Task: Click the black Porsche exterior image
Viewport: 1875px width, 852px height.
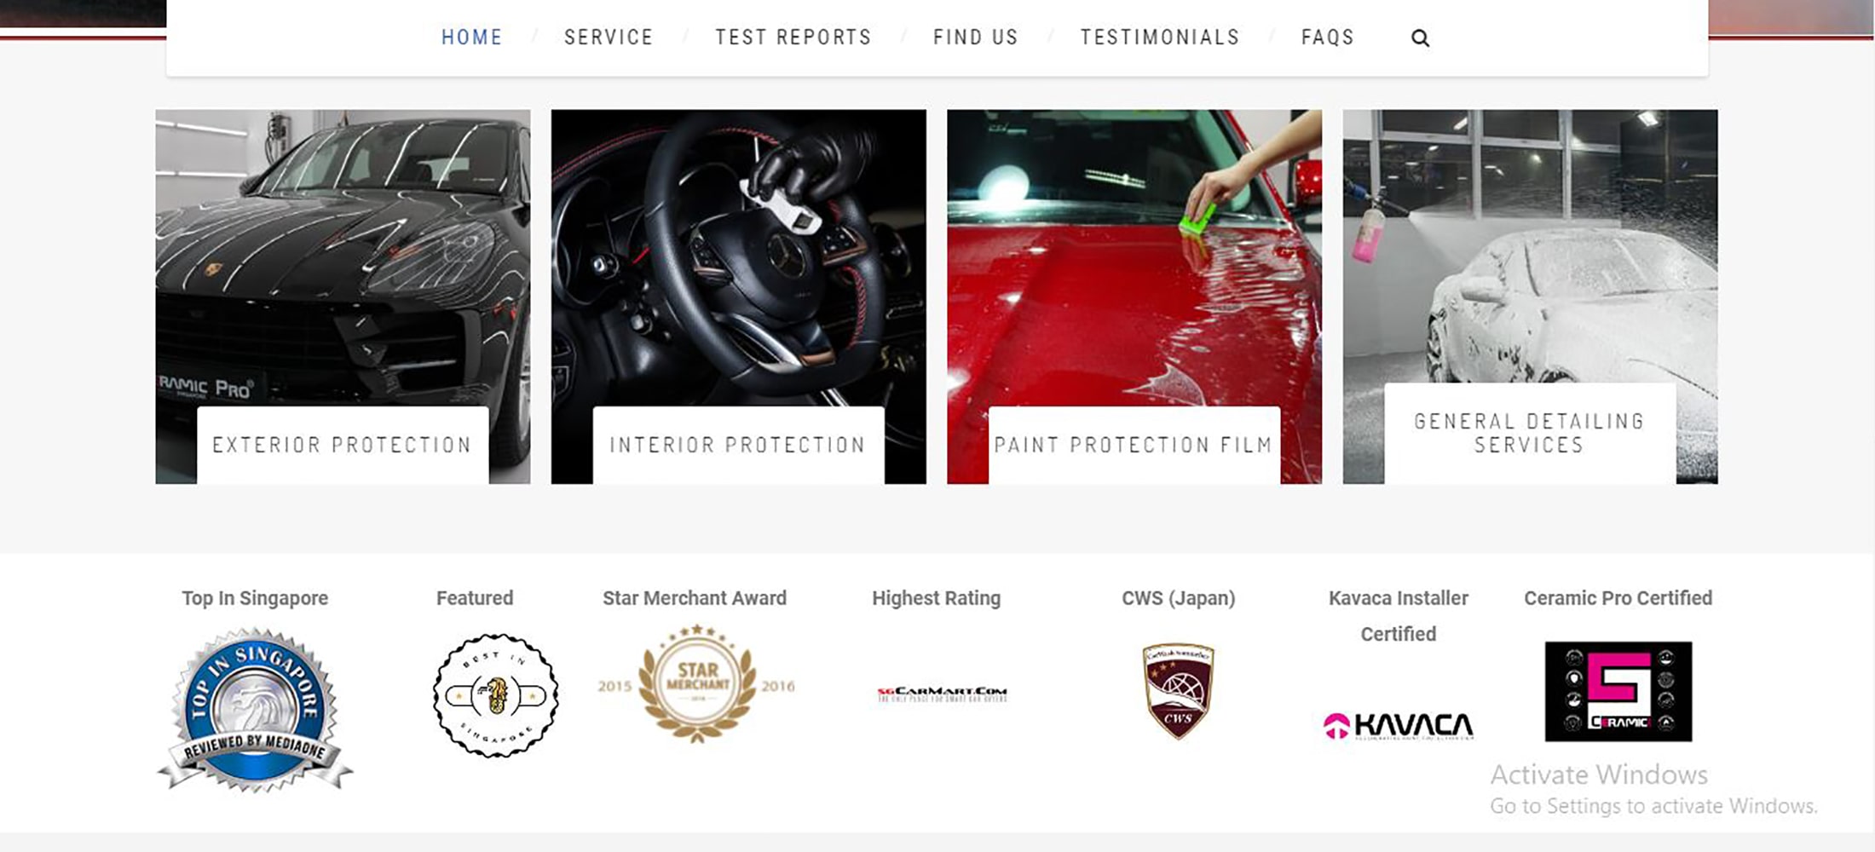Action: (x=343, y=256)
